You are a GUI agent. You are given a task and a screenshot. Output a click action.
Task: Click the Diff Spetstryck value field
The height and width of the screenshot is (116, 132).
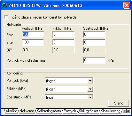tap(94, 50)
